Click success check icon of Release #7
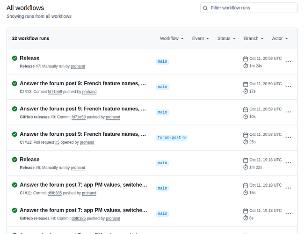The width and height of the screenshot is (305, 234). [x=15, y=58]
